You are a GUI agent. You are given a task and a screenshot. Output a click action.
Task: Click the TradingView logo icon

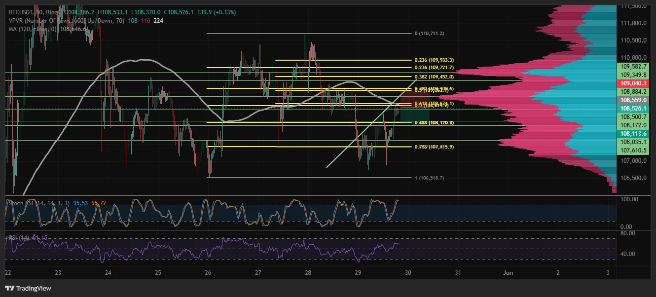[x=9, y=288]
